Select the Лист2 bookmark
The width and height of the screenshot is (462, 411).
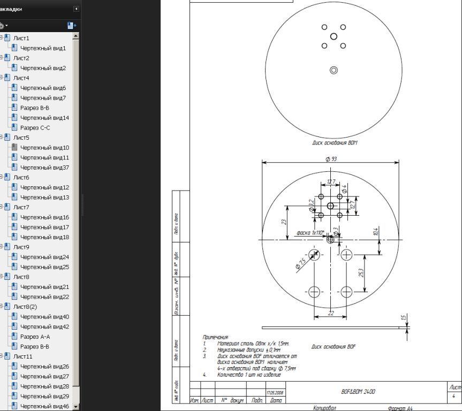pyautogui.click(x=21, y=58)
